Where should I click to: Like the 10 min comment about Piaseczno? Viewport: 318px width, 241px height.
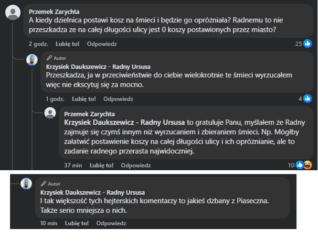(77, 223)
